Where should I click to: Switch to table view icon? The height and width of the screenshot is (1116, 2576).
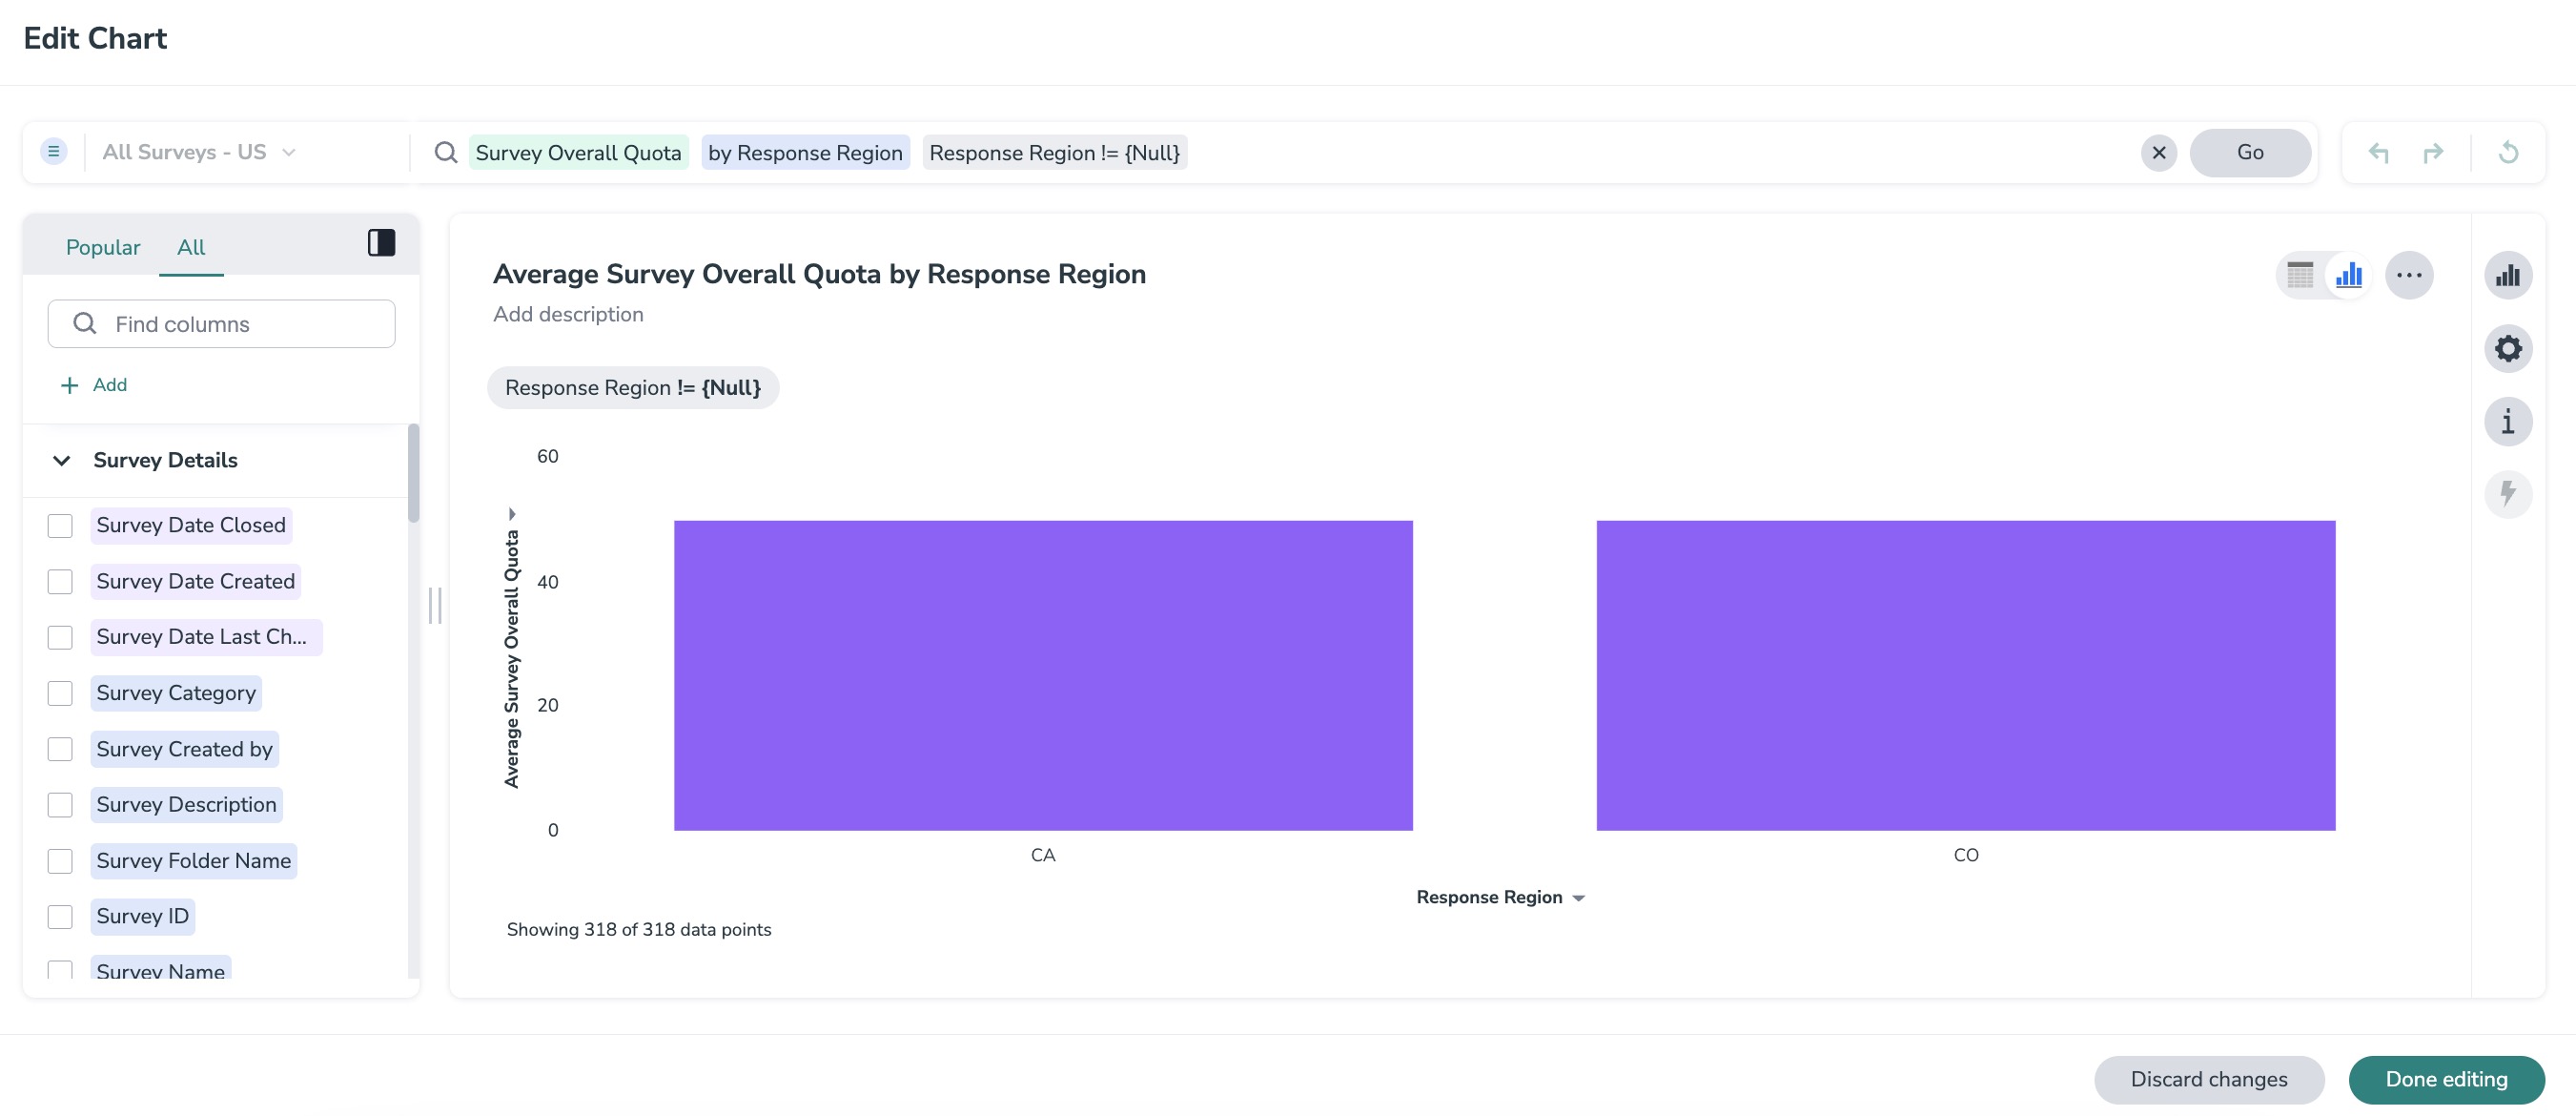2299,276
